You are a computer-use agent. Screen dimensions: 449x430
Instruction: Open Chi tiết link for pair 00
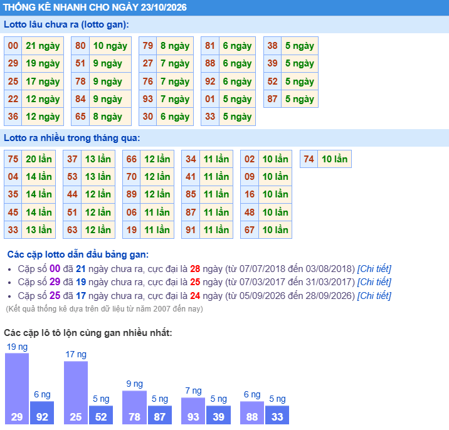pyautogui.click(x=374, y=269)
